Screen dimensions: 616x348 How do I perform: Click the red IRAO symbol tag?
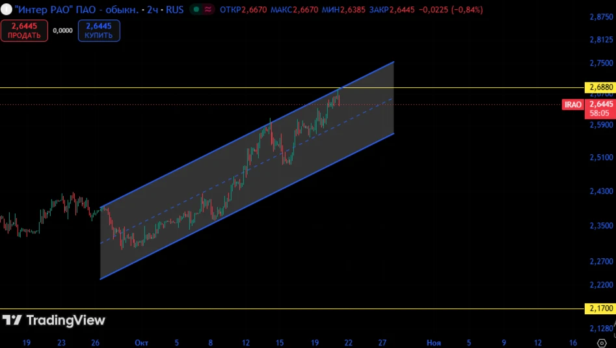[573, 105]
